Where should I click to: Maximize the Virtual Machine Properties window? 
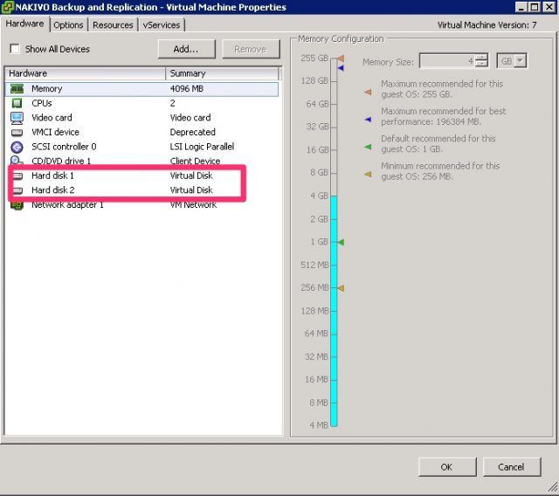pyautogui.click(x=535, y=7)
